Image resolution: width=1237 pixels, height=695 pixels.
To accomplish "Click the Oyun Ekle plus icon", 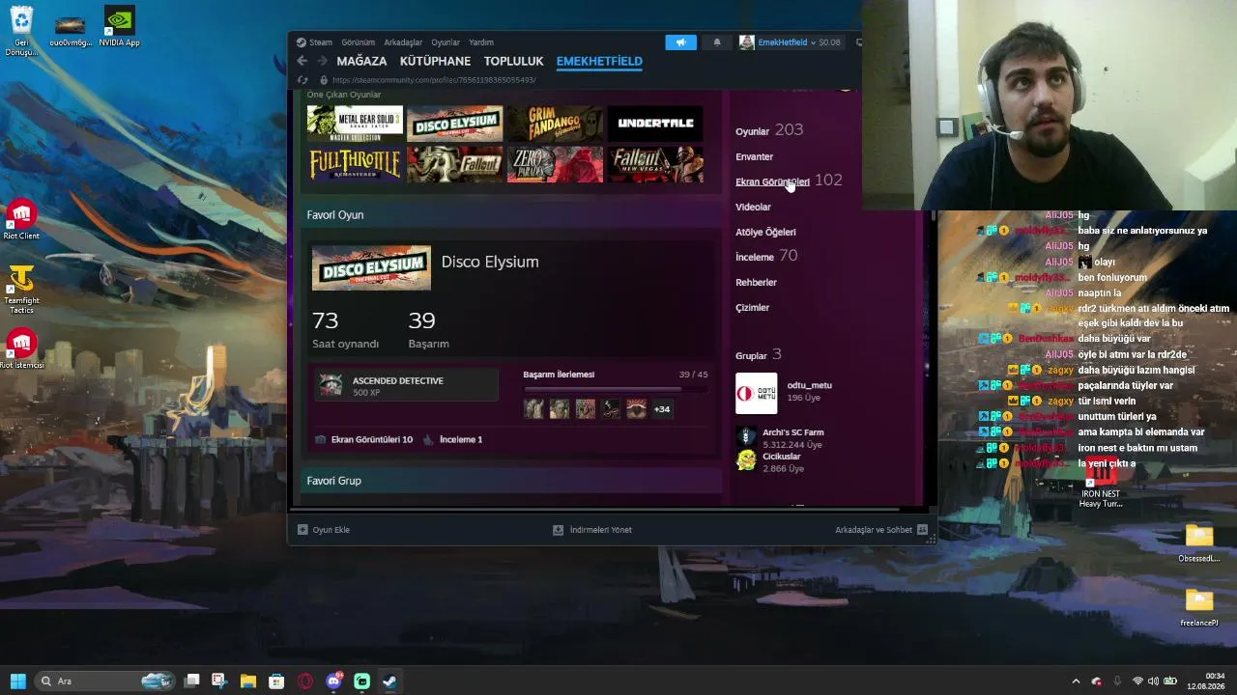I will tap(302, 530).
